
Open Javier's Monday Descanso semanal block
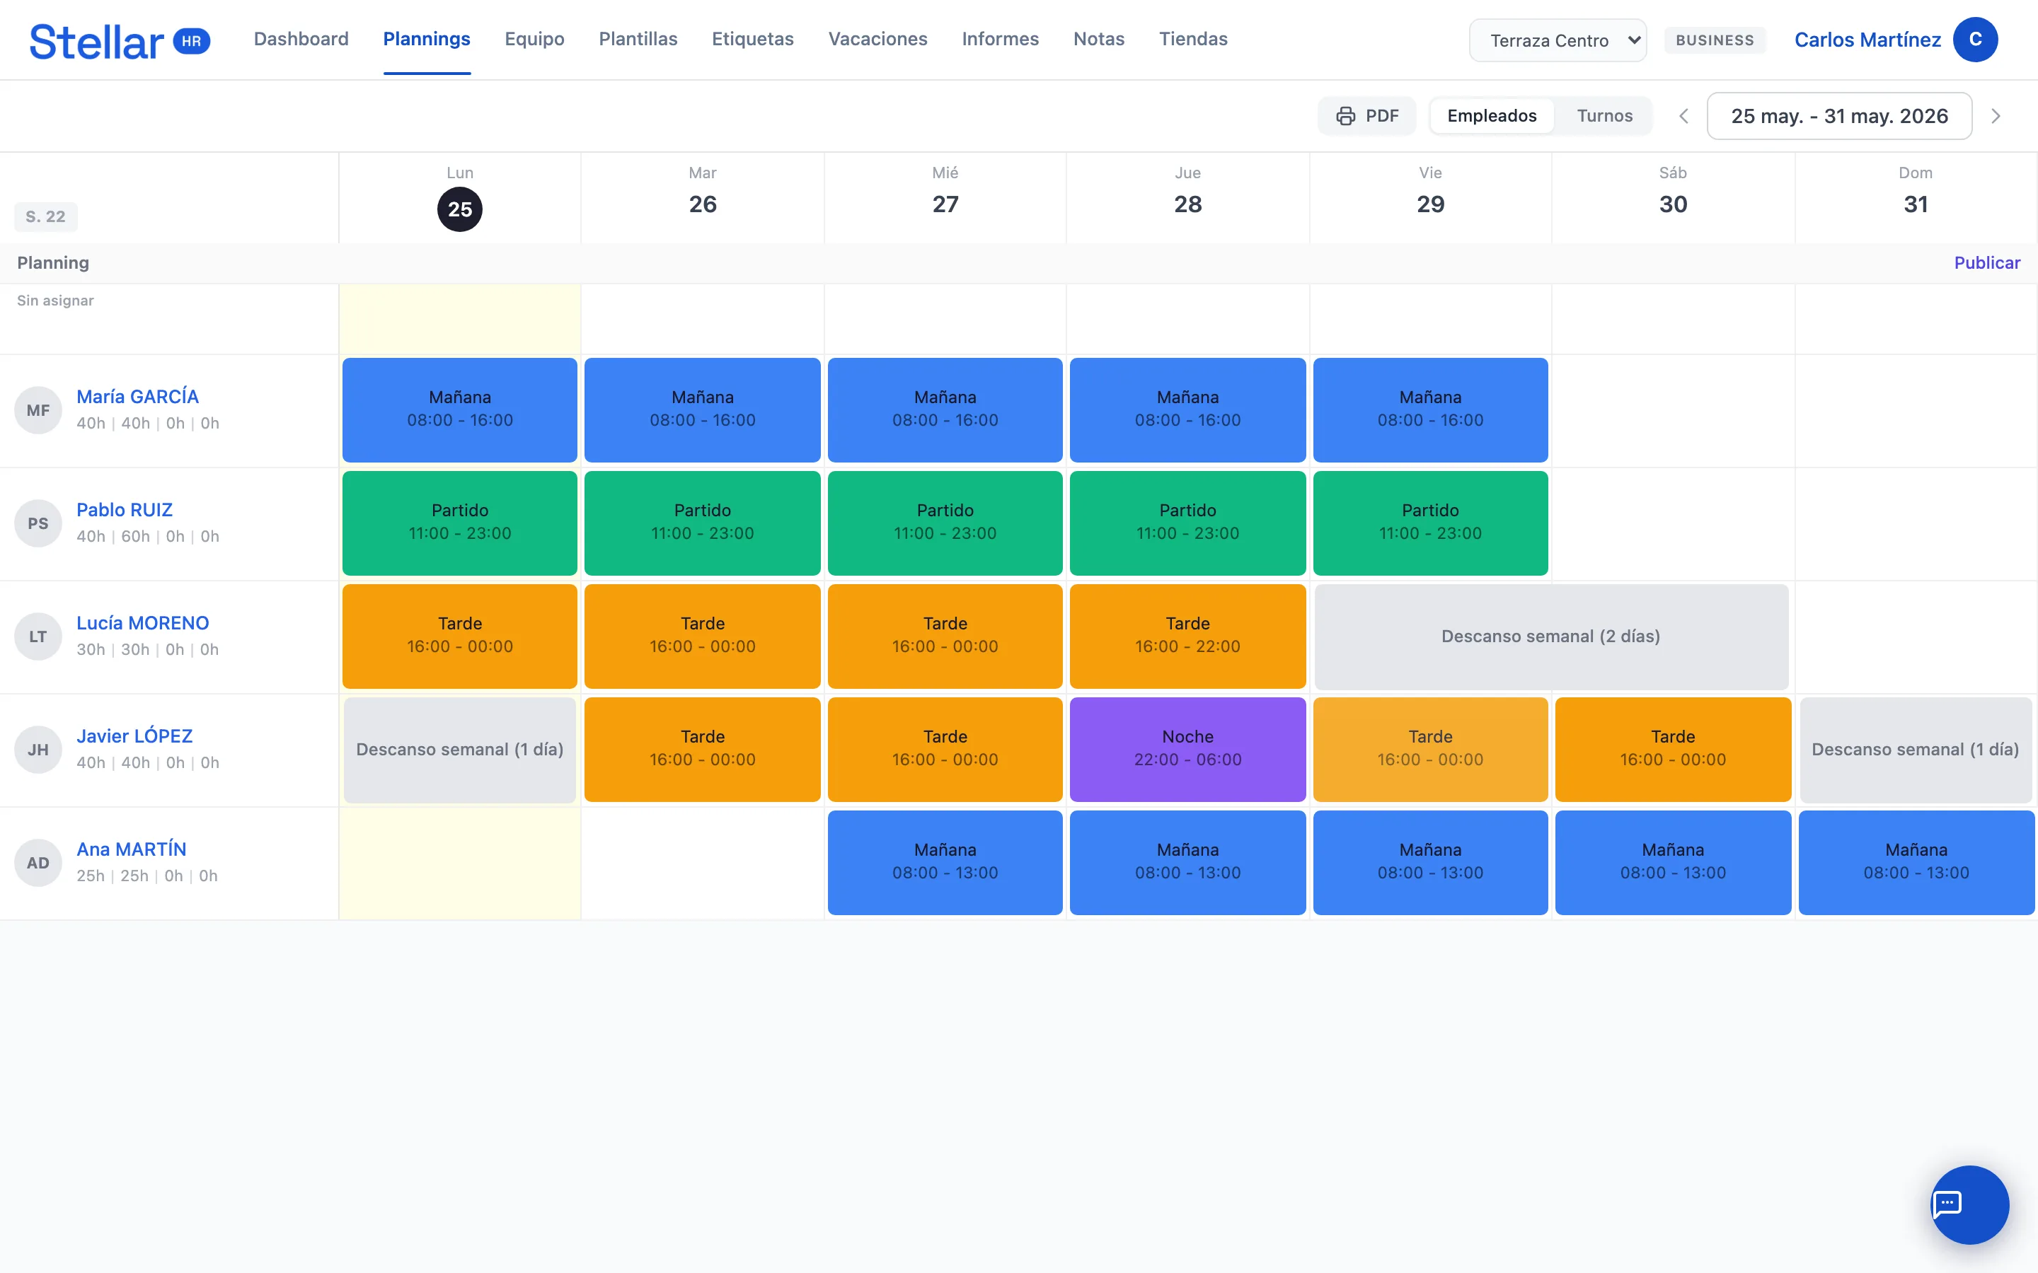coord(460,750)
